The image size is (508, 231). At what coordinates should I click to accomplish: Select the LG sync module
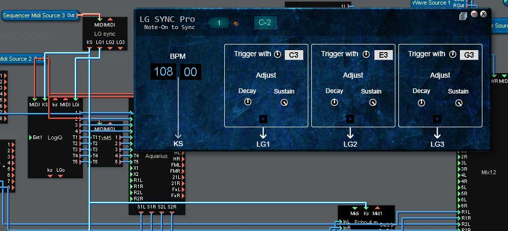[x=104, y=34]
